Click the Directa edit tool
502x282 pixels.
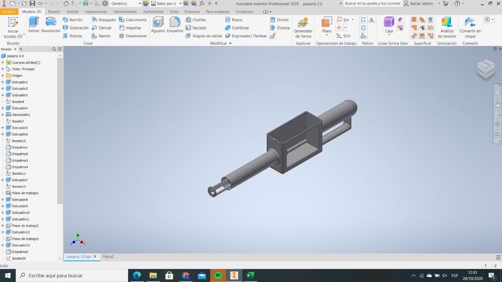tap(280, 28)
